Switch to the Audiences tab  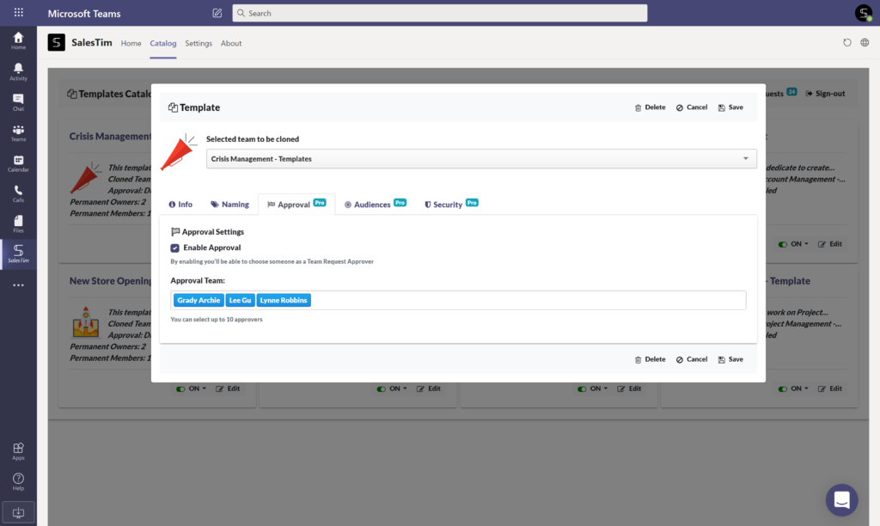pyautogui.click(x=375, y=205)
